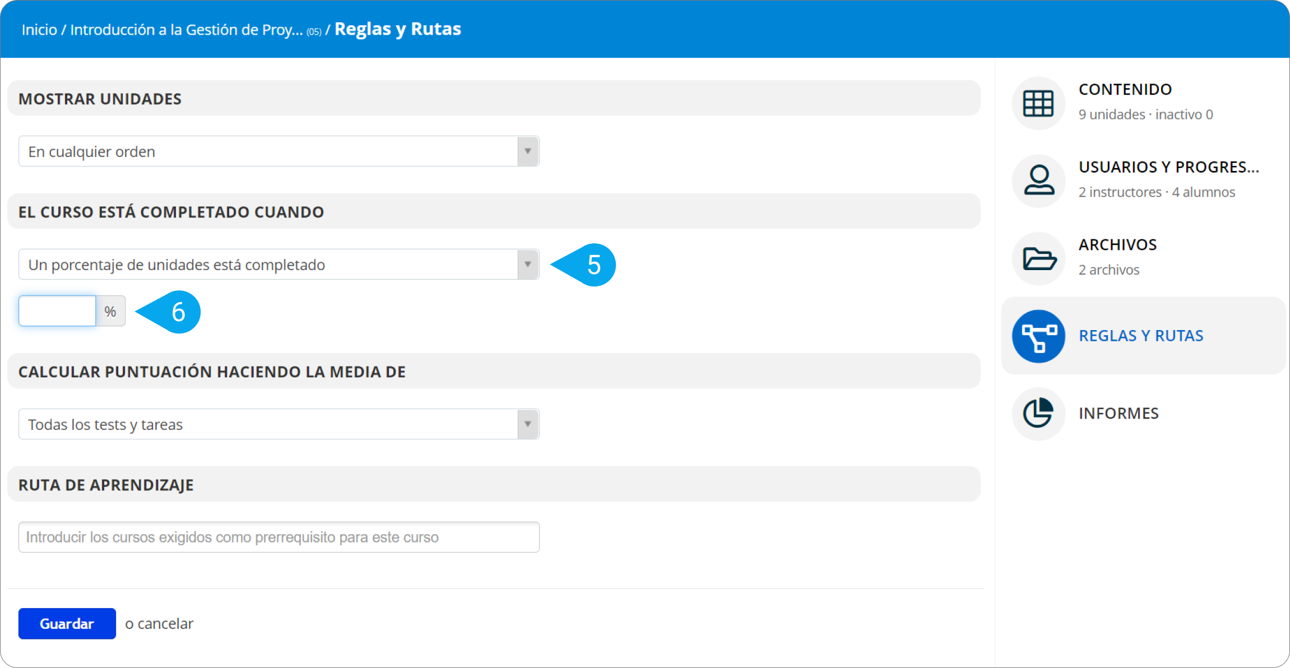The image size is (1290, 668).
Task: Switch to the INFORMES section
Action: point(1119,414)
